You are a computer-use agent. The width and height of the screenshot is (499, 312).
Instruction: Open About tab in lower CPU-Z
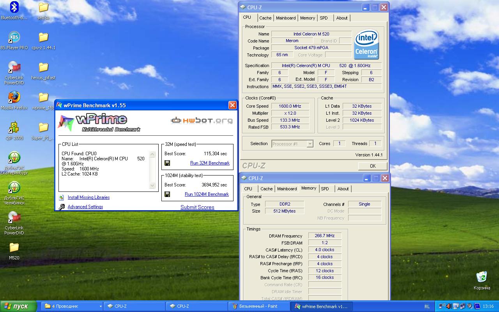[343, 189]
